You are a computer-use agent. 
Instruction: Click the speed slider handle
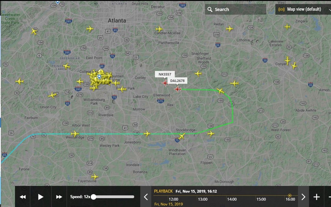(94, 197)
